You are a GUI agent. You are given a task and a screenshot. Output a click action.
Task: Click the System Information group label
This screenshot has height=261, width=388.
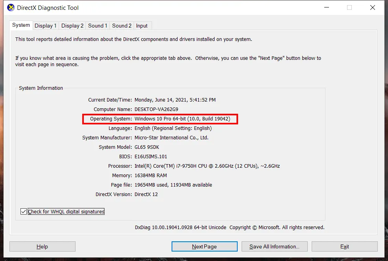point(41,88)
